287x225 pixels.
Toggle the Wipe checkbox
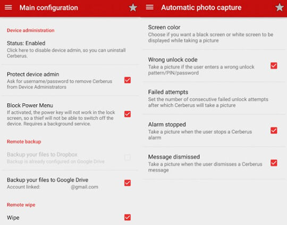click(x=128, y=218)
